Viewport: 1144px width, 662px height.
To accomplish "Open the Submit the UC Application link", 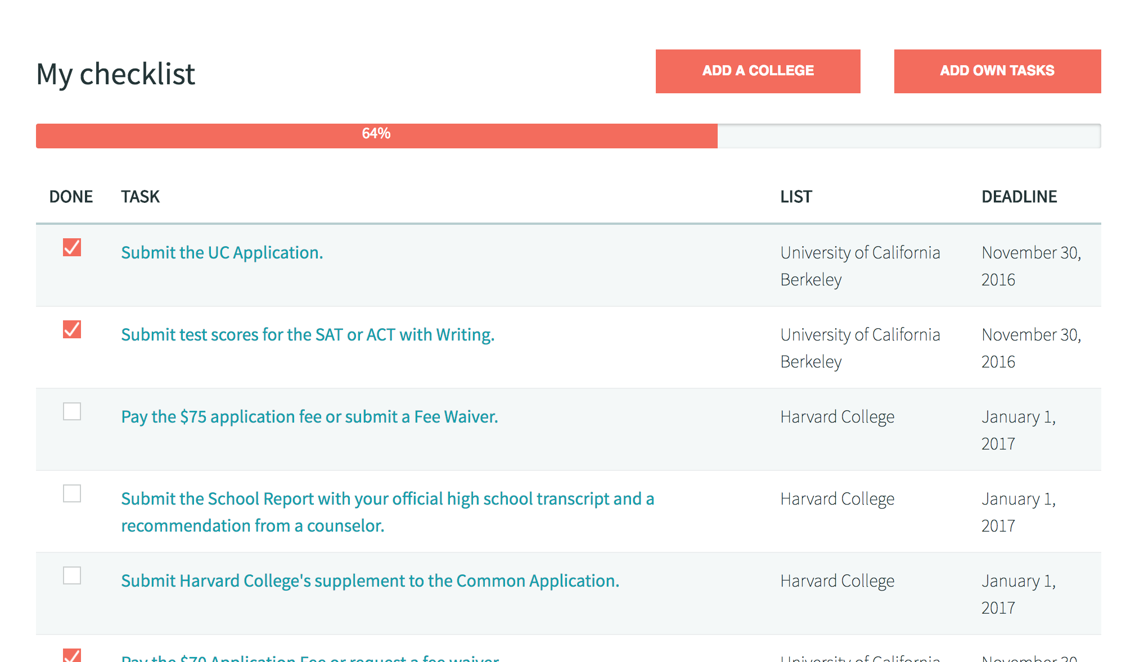I will tap(222, 253).
